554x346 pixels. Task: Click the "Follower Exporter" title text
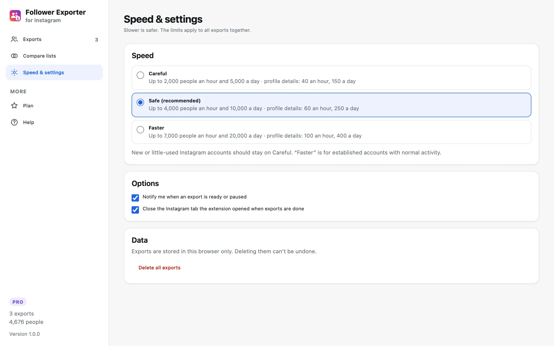56,12
